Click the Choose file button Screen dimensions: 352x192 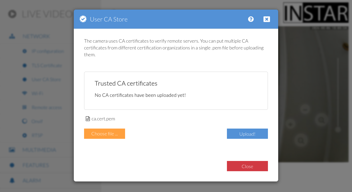(104, 134)
